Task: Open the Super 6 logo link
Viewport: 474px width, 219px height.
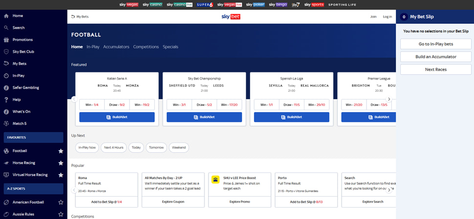Action: [x=205, y=4]
